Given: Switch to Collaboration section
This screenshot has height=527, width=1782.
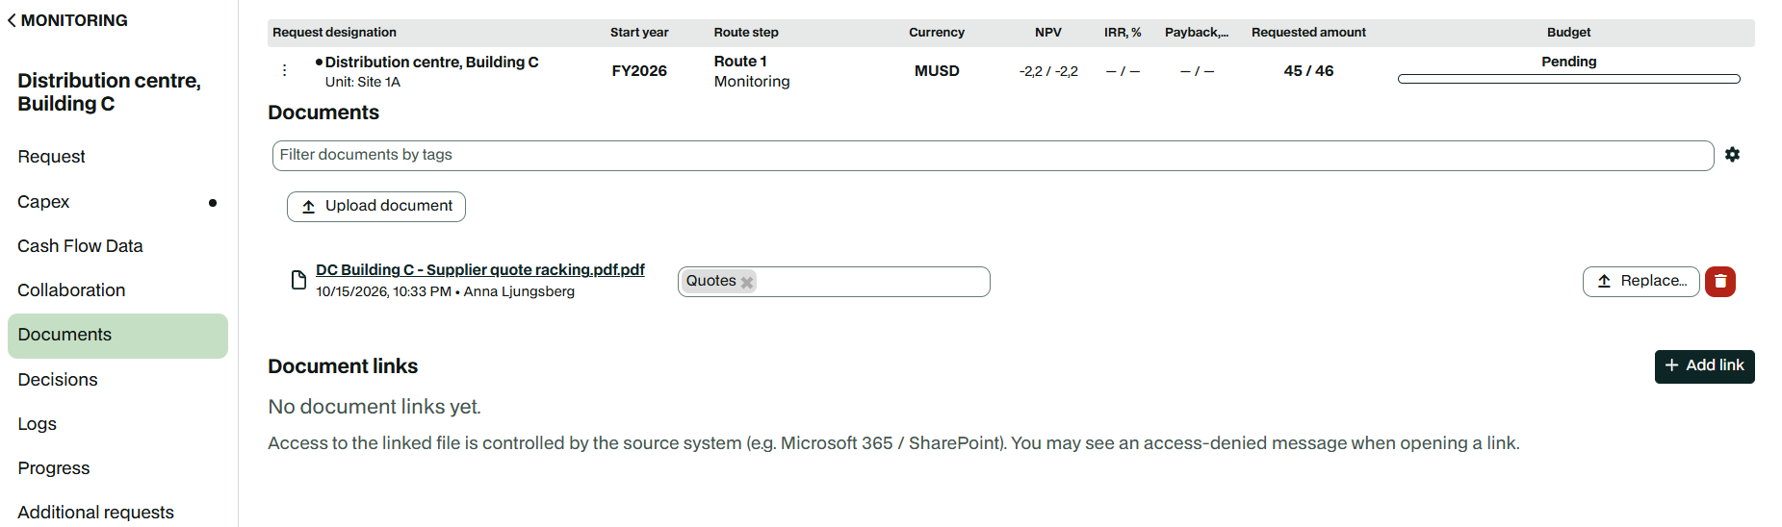Looking at the screenshot, I should tap(71, 290).
